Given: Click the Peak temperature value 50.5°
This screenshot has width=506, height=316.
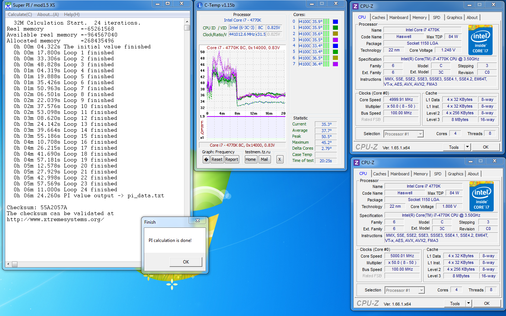Looking at the screenshot, I should click(327, 136).
